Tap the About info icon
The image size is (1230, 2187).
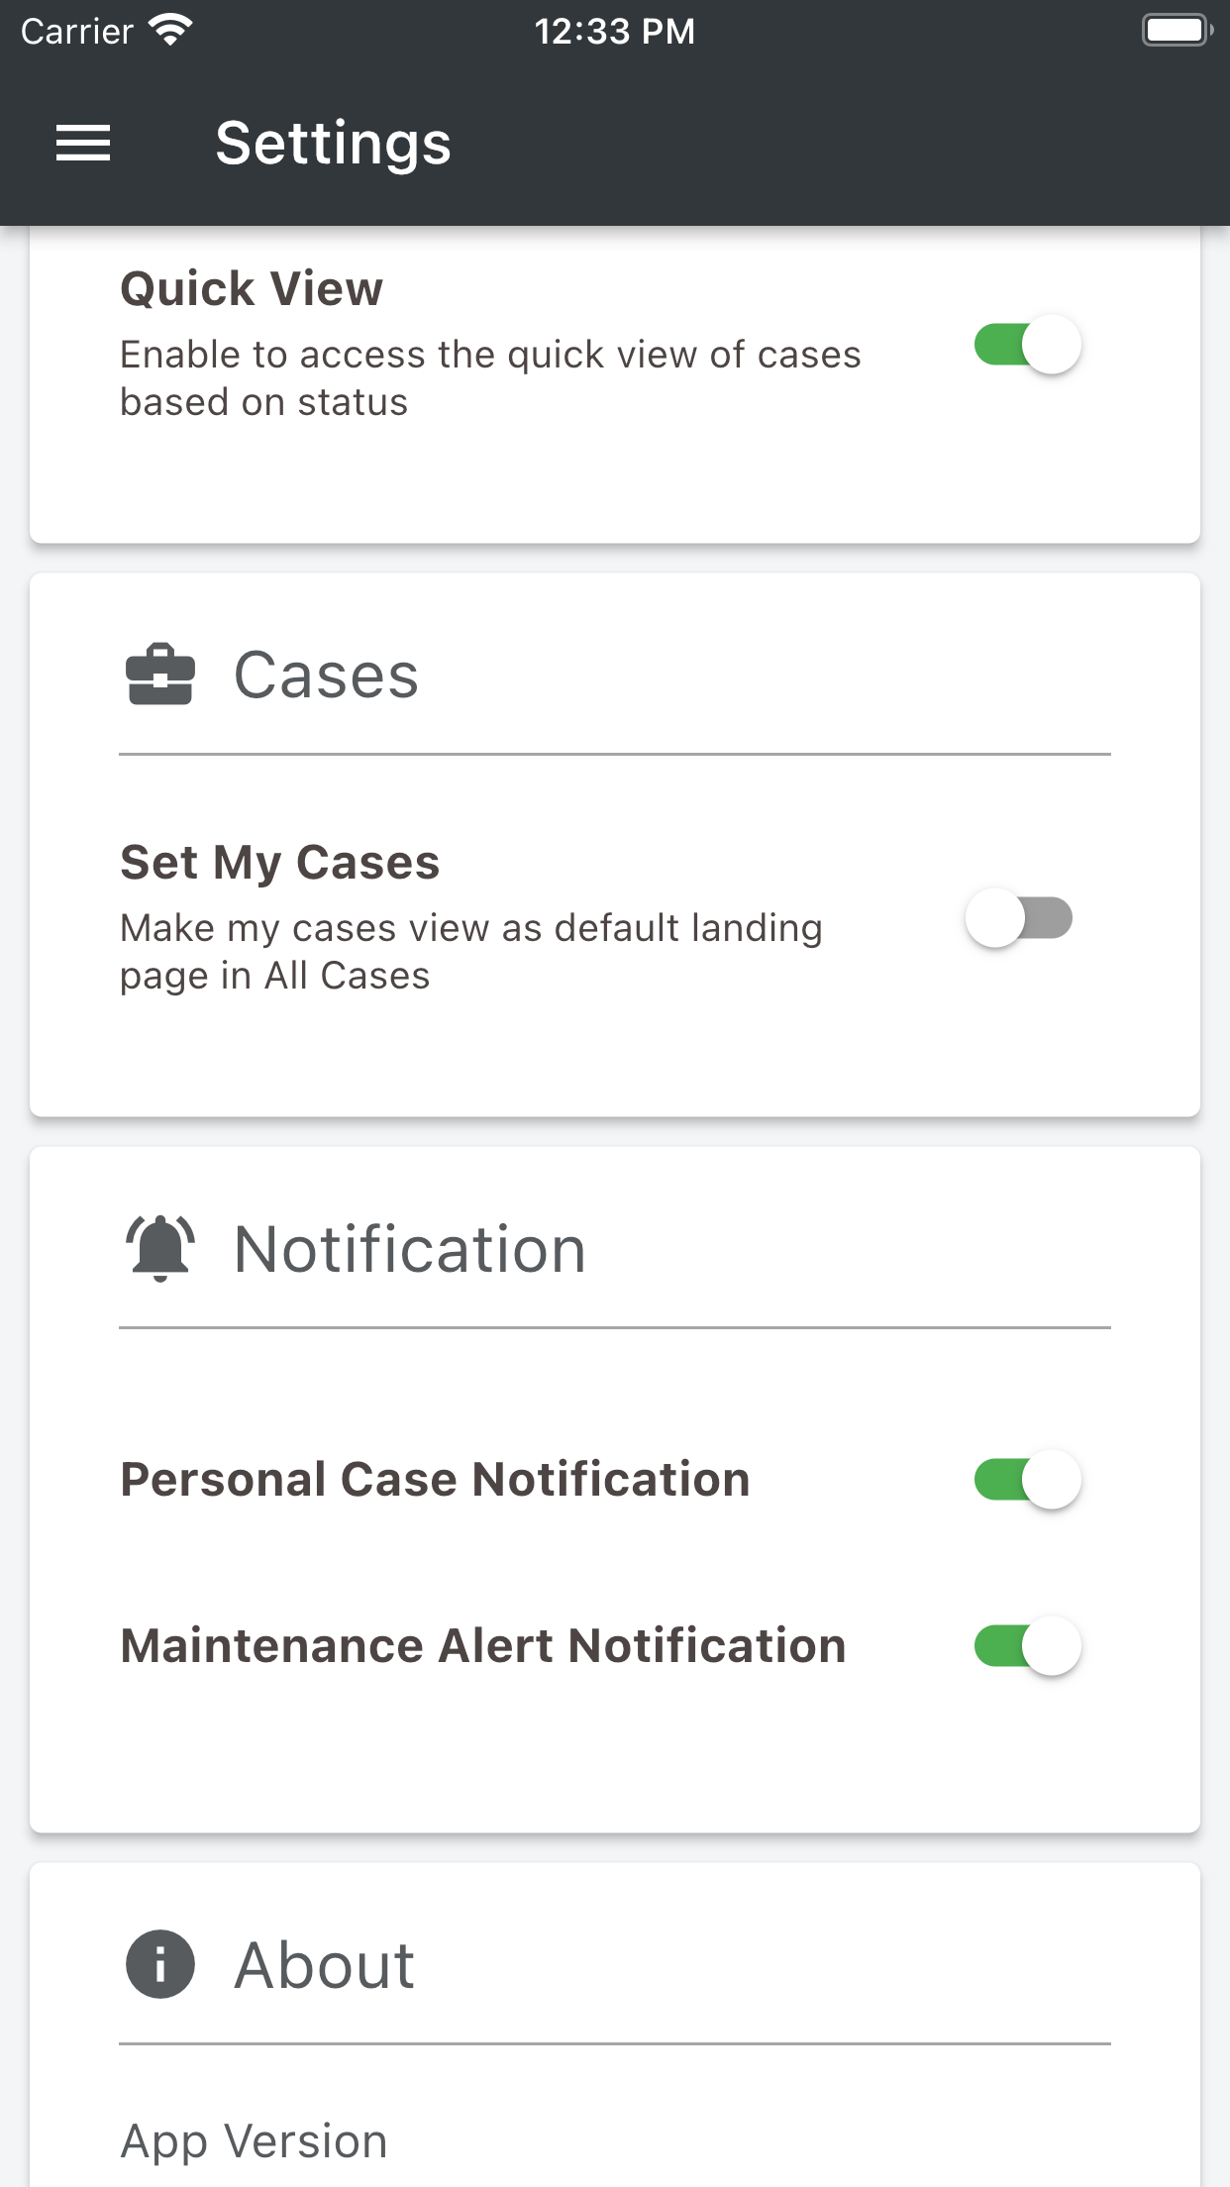159,1964
